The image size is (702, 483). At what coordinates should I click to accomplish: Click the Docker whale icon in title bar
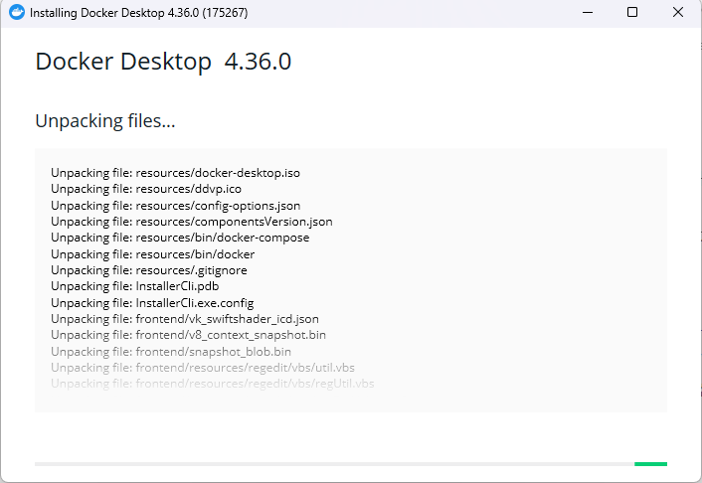[17, 12]
